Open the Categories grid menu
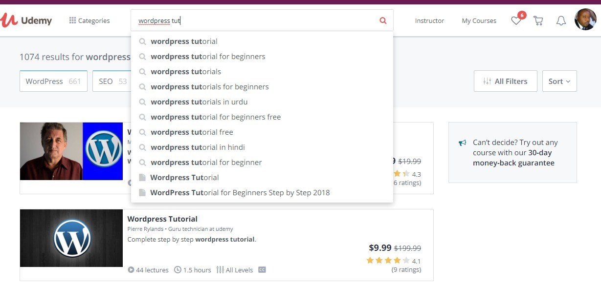 coord(89,20)
